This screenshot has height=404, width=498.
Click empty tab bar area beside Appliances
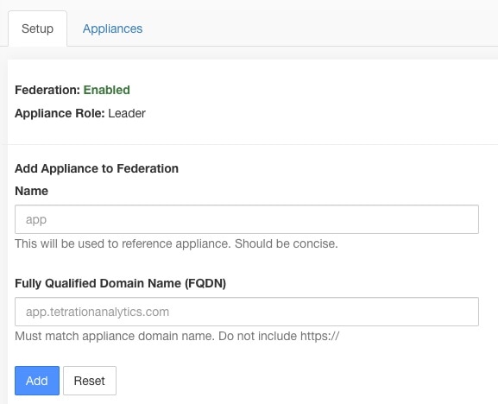click(318, 28)
